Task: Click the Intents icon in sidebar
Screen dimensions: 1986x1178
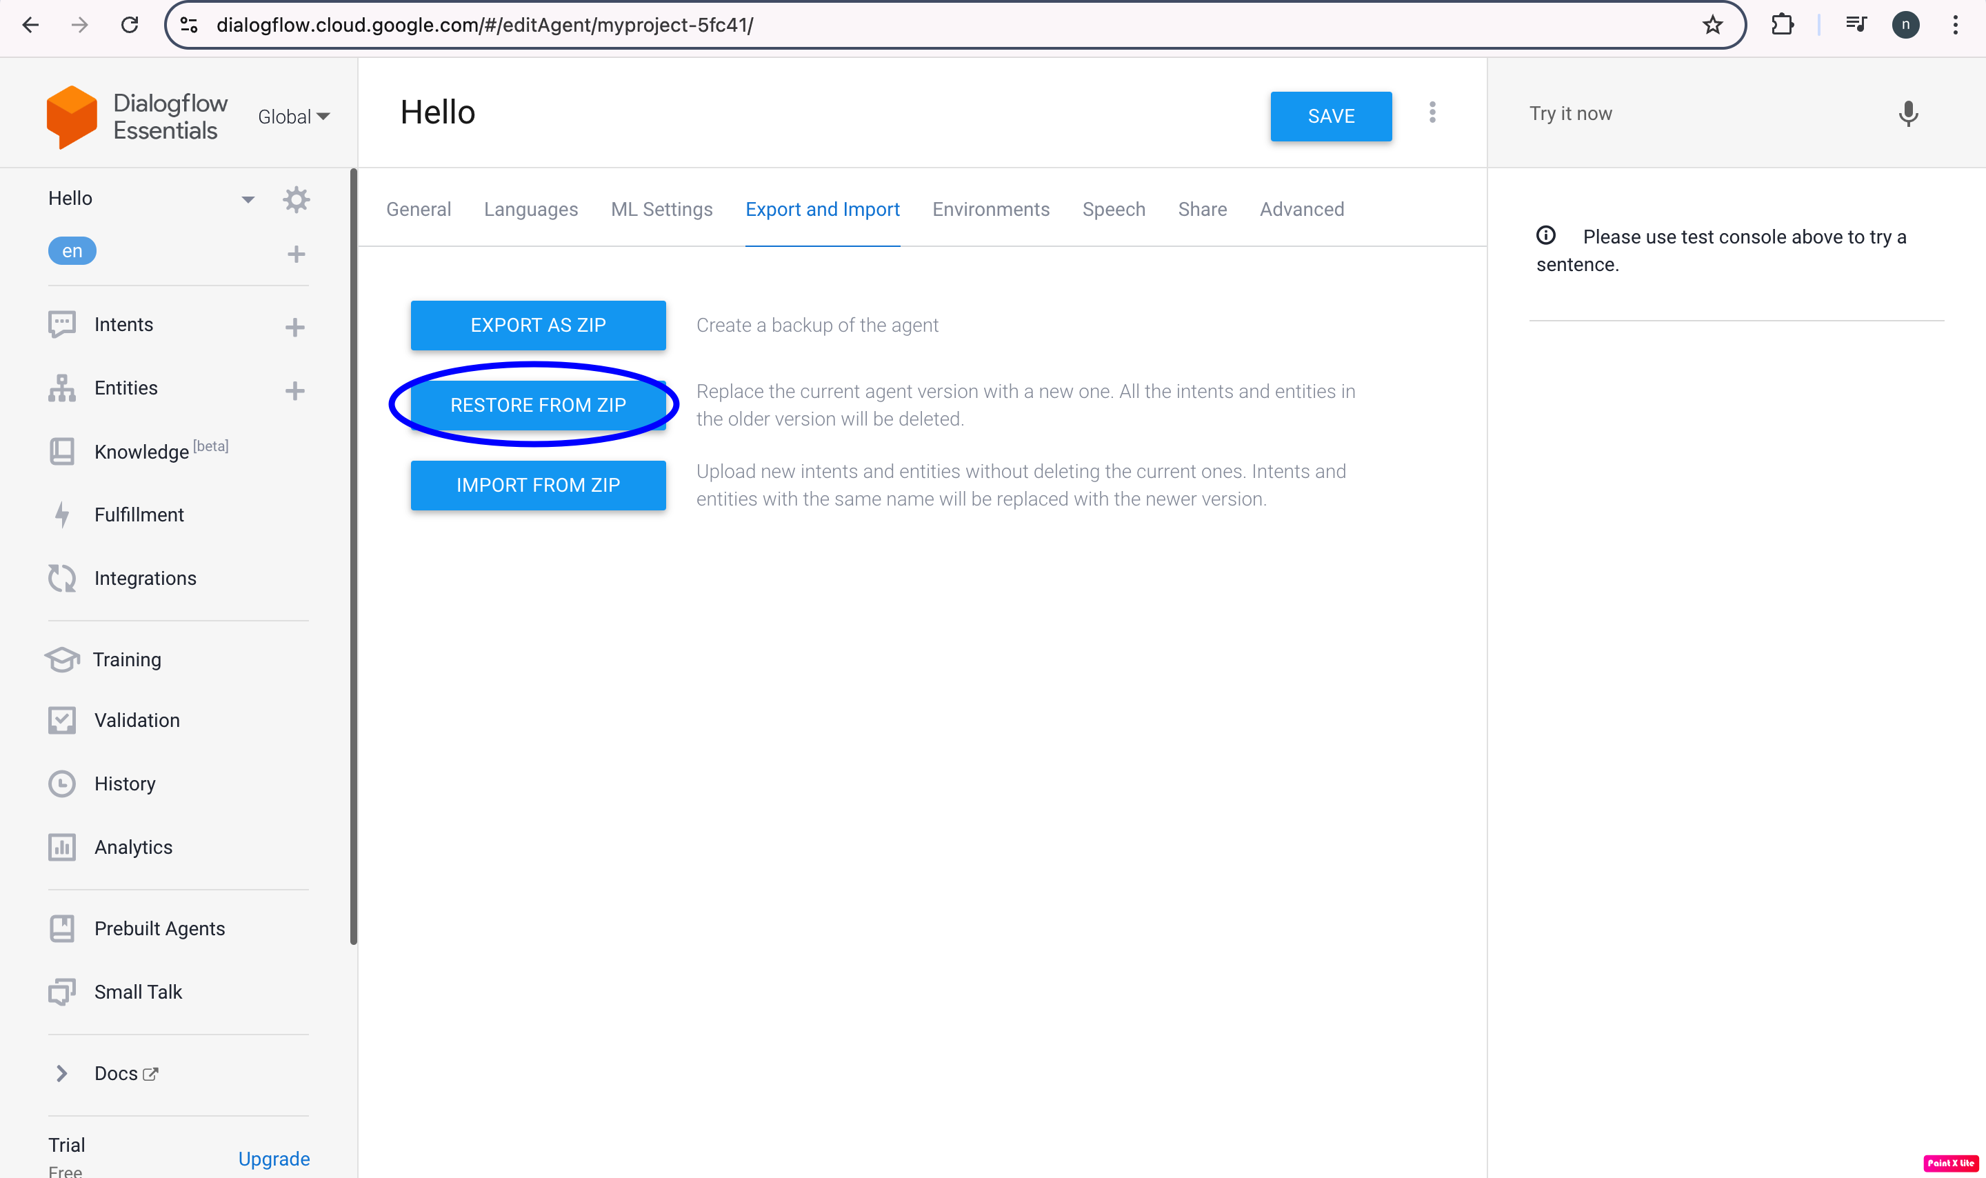Action: (x=60, y=324)
